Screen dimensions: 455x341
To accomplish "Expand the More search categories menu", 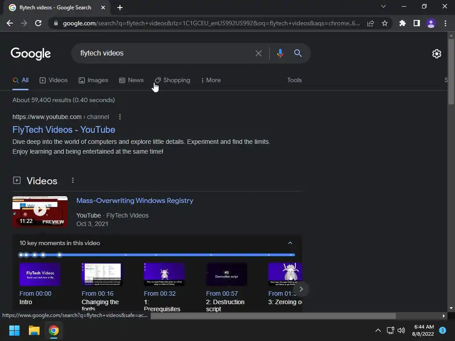I will [x=211, y=80].
